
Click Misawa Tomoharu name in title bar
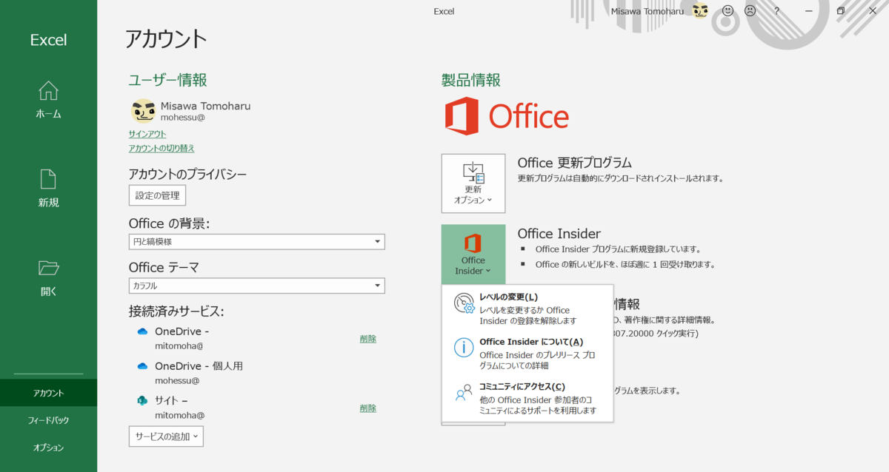point(648,11)
